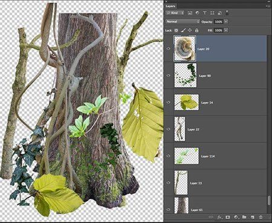Add a layer mask icon
The height and width of the screenshot is (223, 272).
pyautogui.click(x=228, y=217)
